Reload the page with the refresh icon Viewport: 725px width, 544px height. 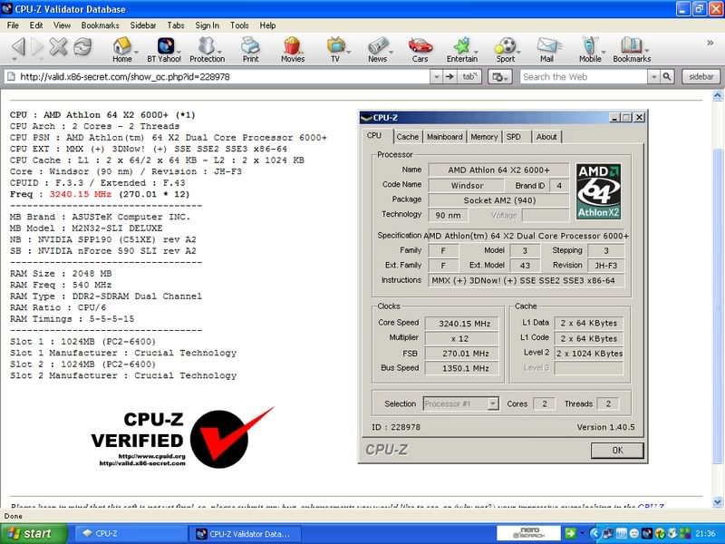coord(82,46)
